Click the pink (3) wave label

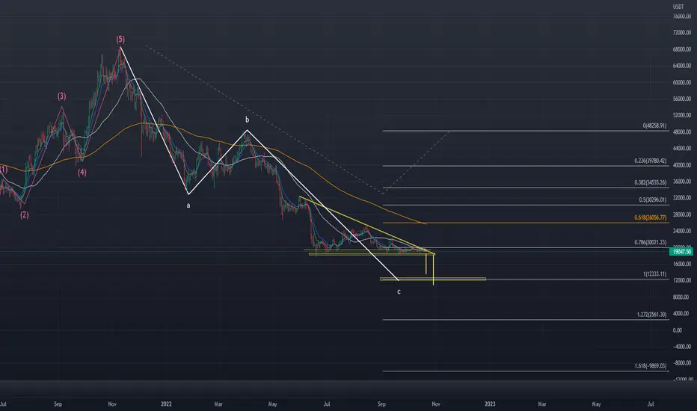[61, 96]
